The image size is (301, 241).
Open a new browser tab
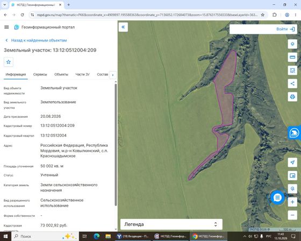(x=69, y=5)
